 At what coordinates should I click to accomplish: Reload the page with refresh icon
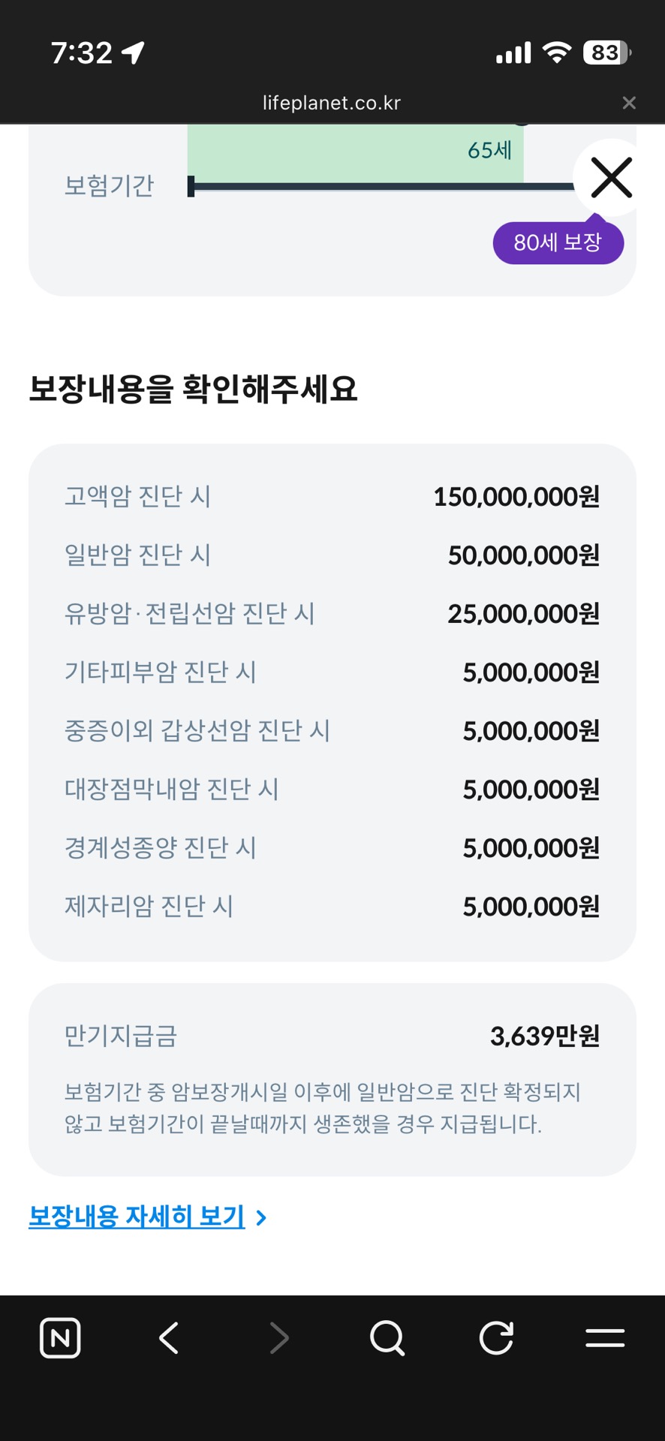point(496,1337)
